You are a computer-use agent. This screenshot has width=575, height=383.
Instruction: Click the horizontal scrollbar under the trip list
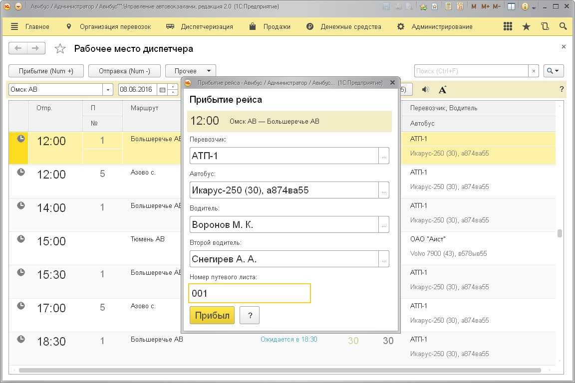click(280, 371)
